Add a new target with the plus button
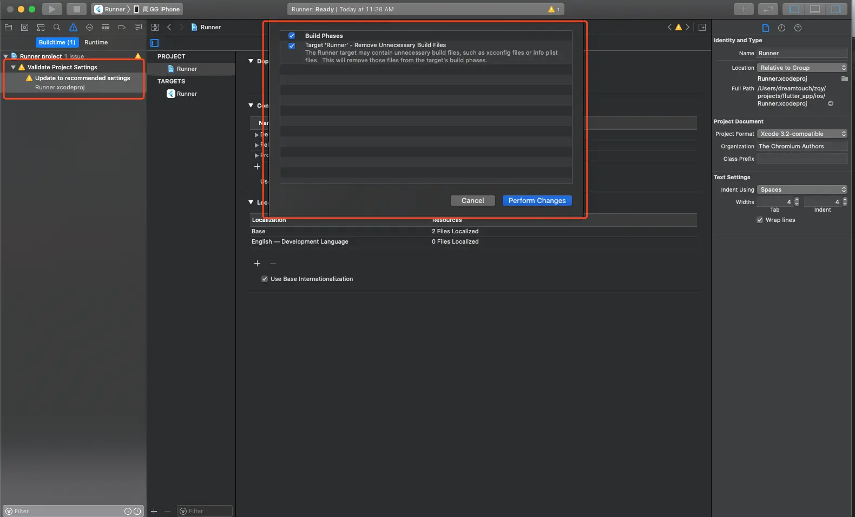855x517 pixels. 154,511
